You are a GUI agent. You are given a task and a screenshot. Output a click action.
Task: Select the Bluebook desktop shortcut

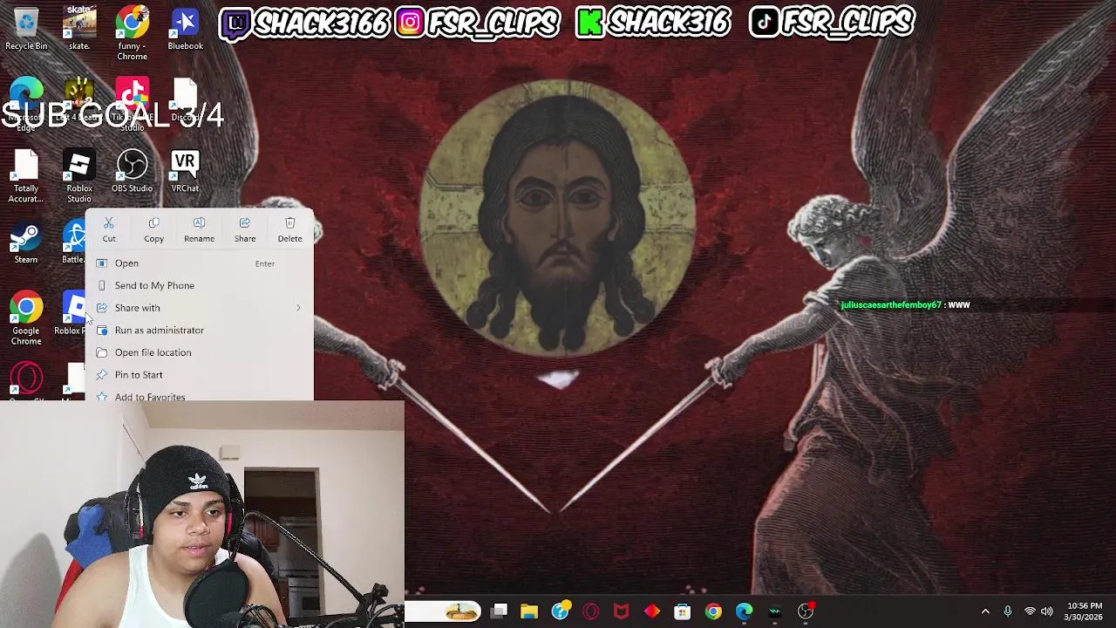[x=185, y=29]
